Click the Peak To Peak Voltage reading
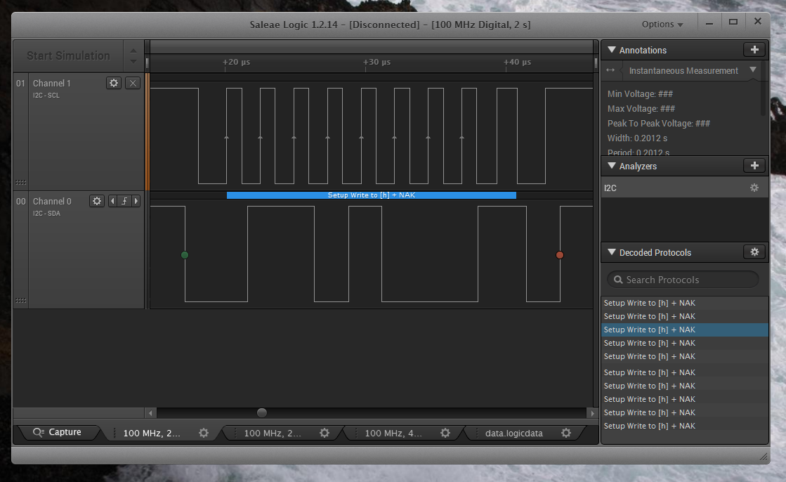This screenshot has height=482, width=786. (x=659, y=124)
